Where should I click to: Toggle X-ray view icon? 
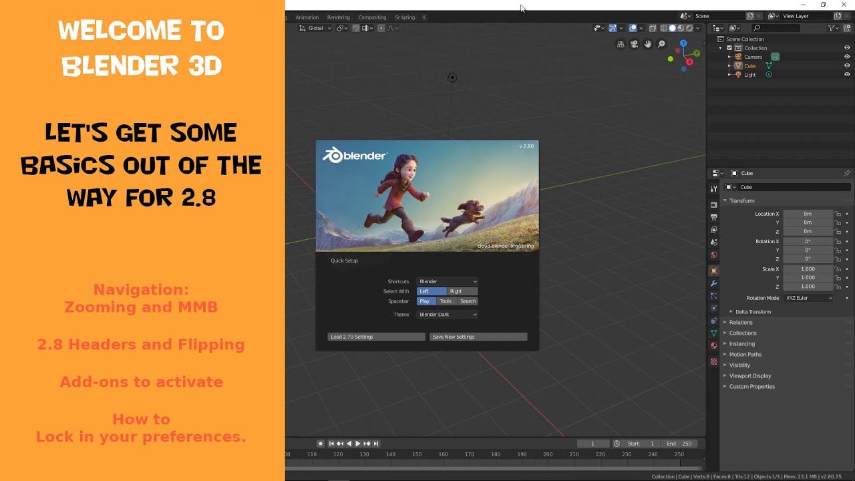[x=653, y=28]
